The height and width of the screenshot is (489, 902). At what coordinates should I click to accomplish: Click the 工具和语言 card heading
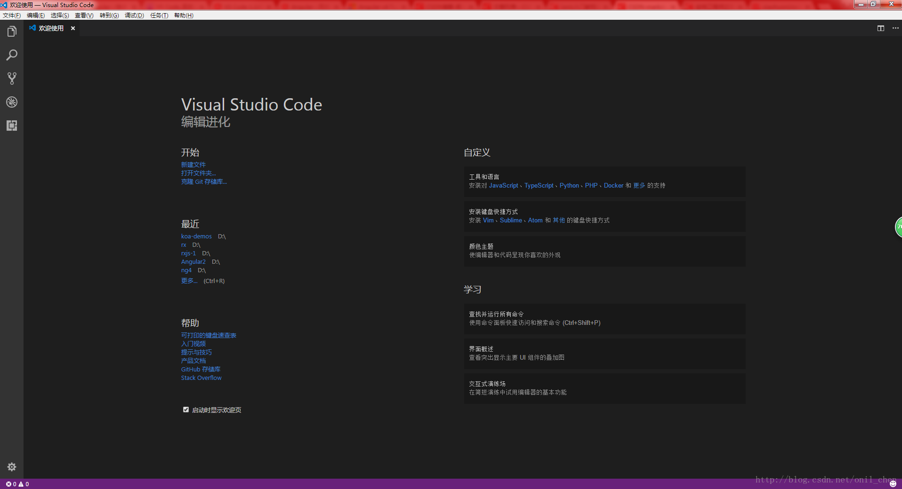(x=484, y=177)
